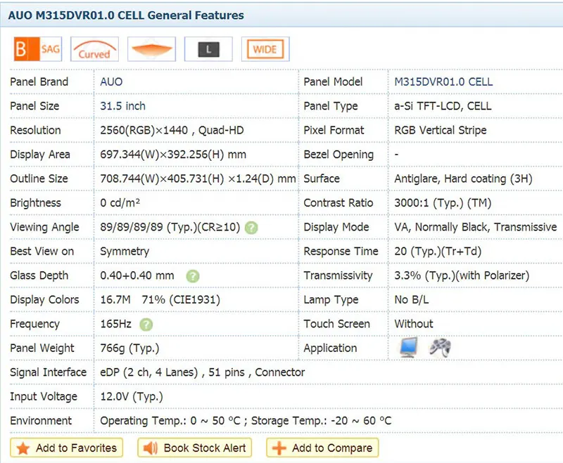Select display area value 697.344(W)×392.256(H) mm
The width and height of the screenshot is (563, 463).
pyautogui.click(x=173, y=155)
